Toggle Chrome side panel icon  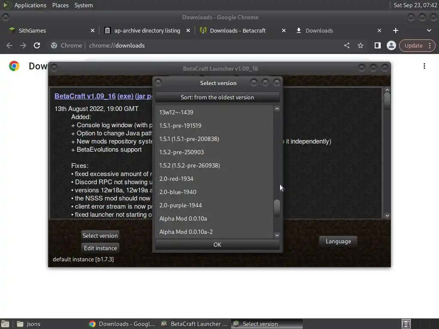(377, 45)
